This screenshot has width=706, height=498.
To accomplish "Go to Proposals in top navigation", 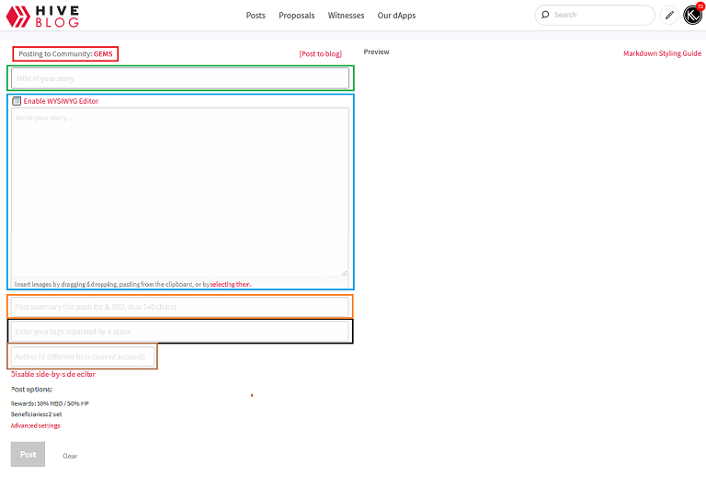I will (x=296, y=16).
